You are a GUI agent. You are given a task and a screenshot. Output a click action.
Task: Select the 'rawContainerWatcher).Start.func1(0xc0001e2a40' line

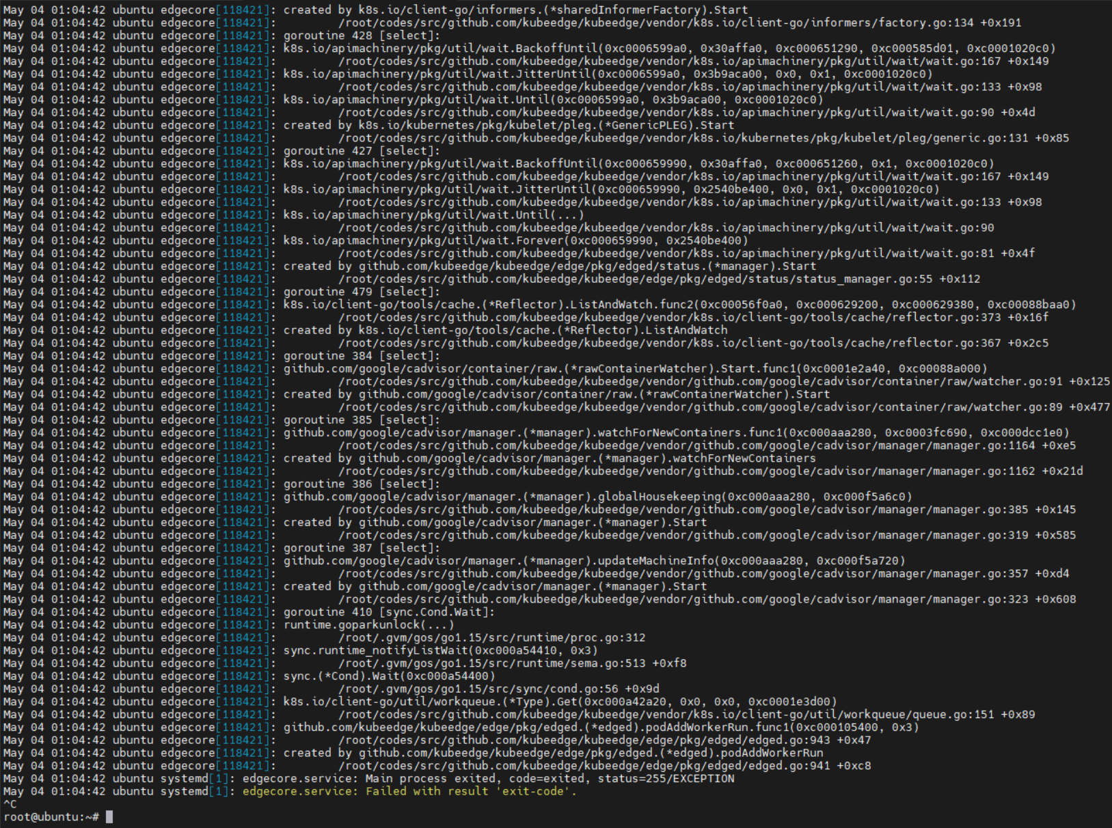point(496,369)
